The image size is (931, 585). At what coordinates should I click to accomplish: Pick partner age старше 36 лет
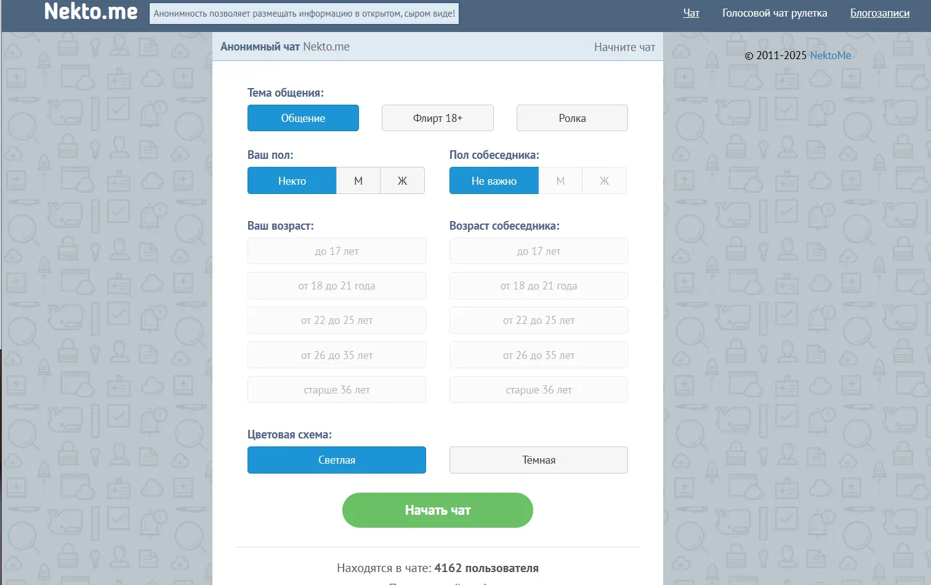tap(539, 390)
